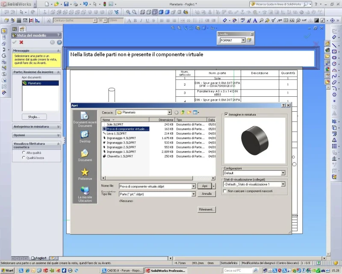Viewport: 342px width, 274px height.
Task: Click the New document icon
Action: [47, 4]
